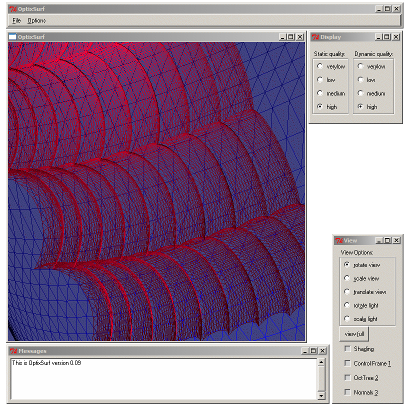Turn on Normals 3 checkbox
The width and height of the screenshot is (408, 407).
pyautogui.click(x=347, y=392)
